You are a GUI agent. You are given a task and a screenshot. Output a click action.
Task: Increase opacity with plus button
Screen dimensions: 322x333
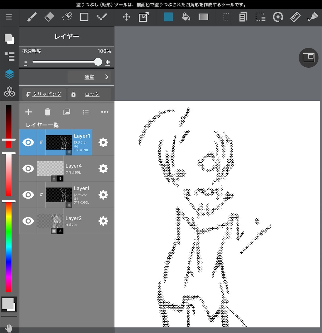[x=108, y=63]
